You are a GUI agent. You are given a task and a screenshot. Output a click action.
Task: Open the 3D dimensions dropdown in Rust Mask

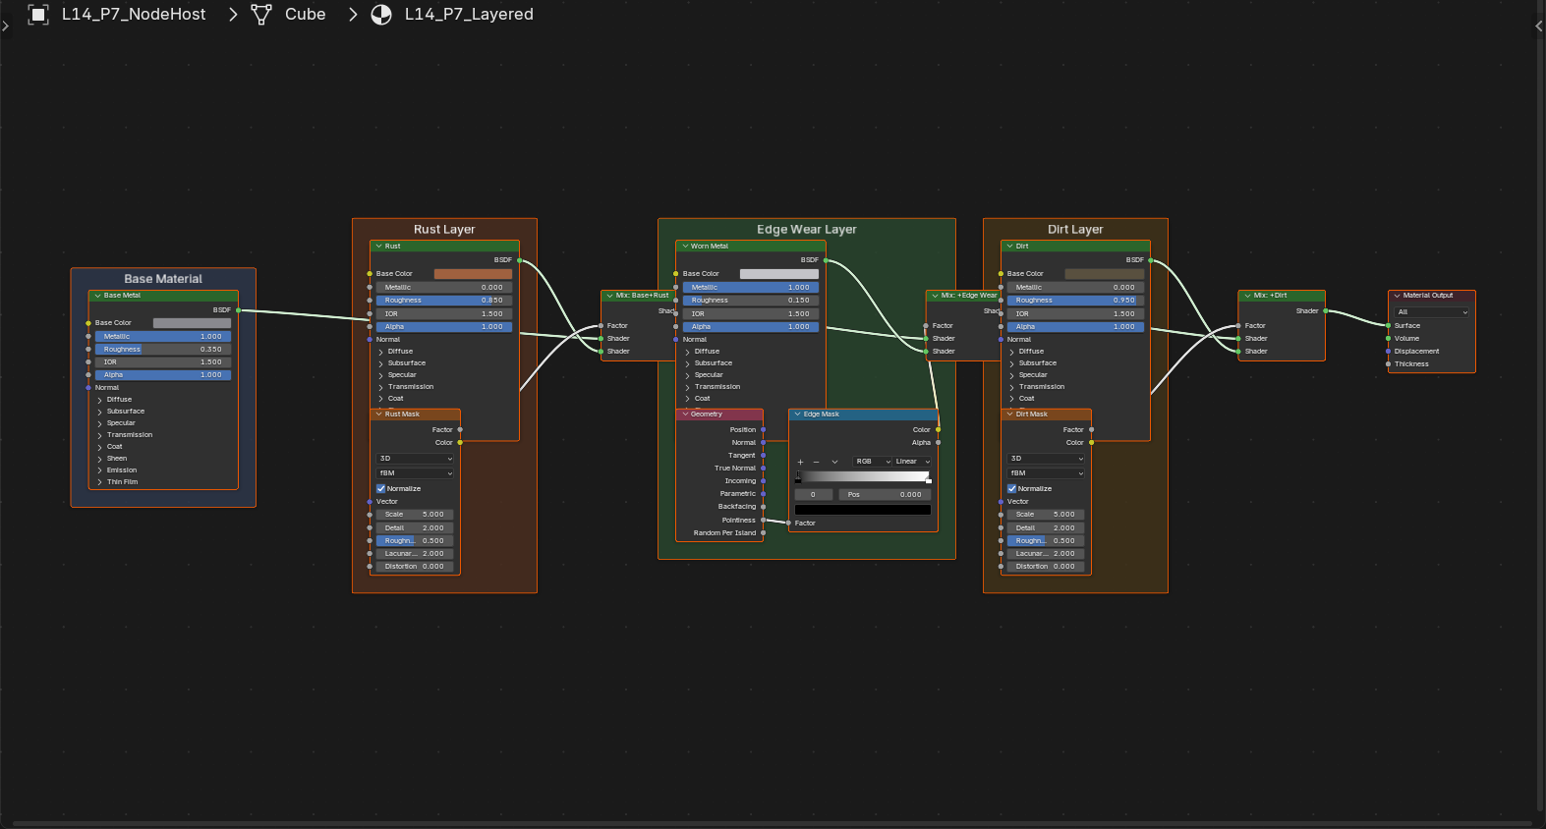[x=416, y=459]
